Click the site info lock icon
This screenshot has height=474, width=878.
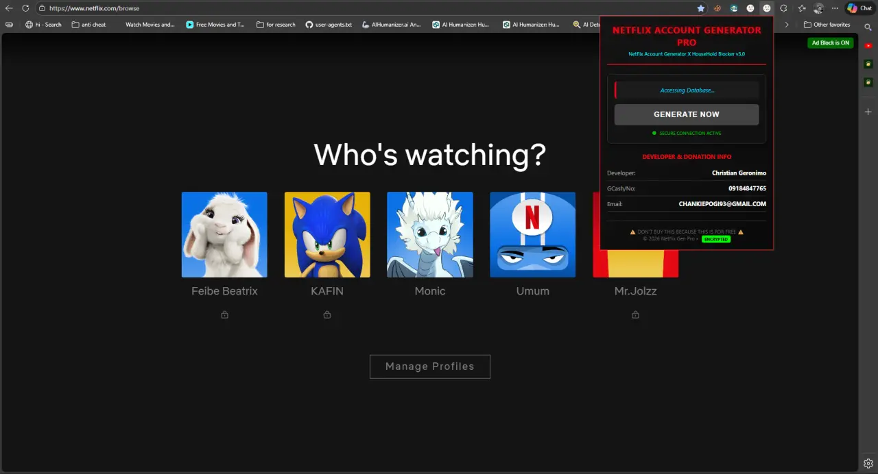(x=42, y=8)
